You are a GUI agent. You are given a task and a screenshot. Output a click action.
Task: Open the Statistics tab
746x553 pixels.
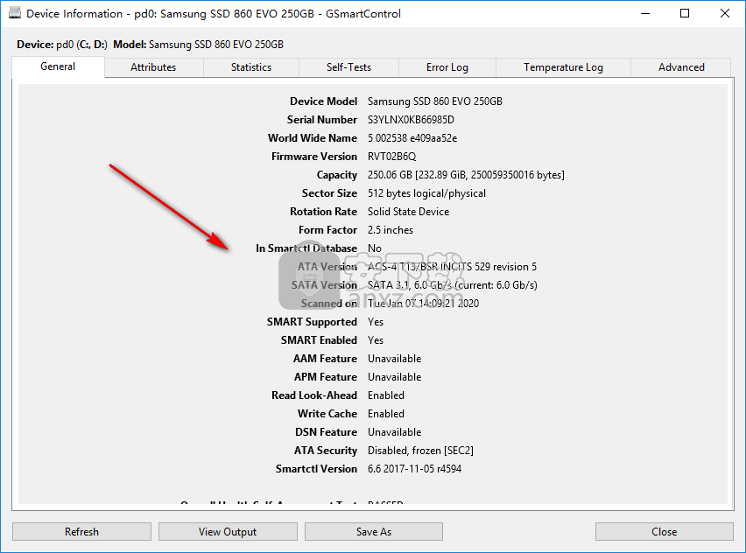251,67
